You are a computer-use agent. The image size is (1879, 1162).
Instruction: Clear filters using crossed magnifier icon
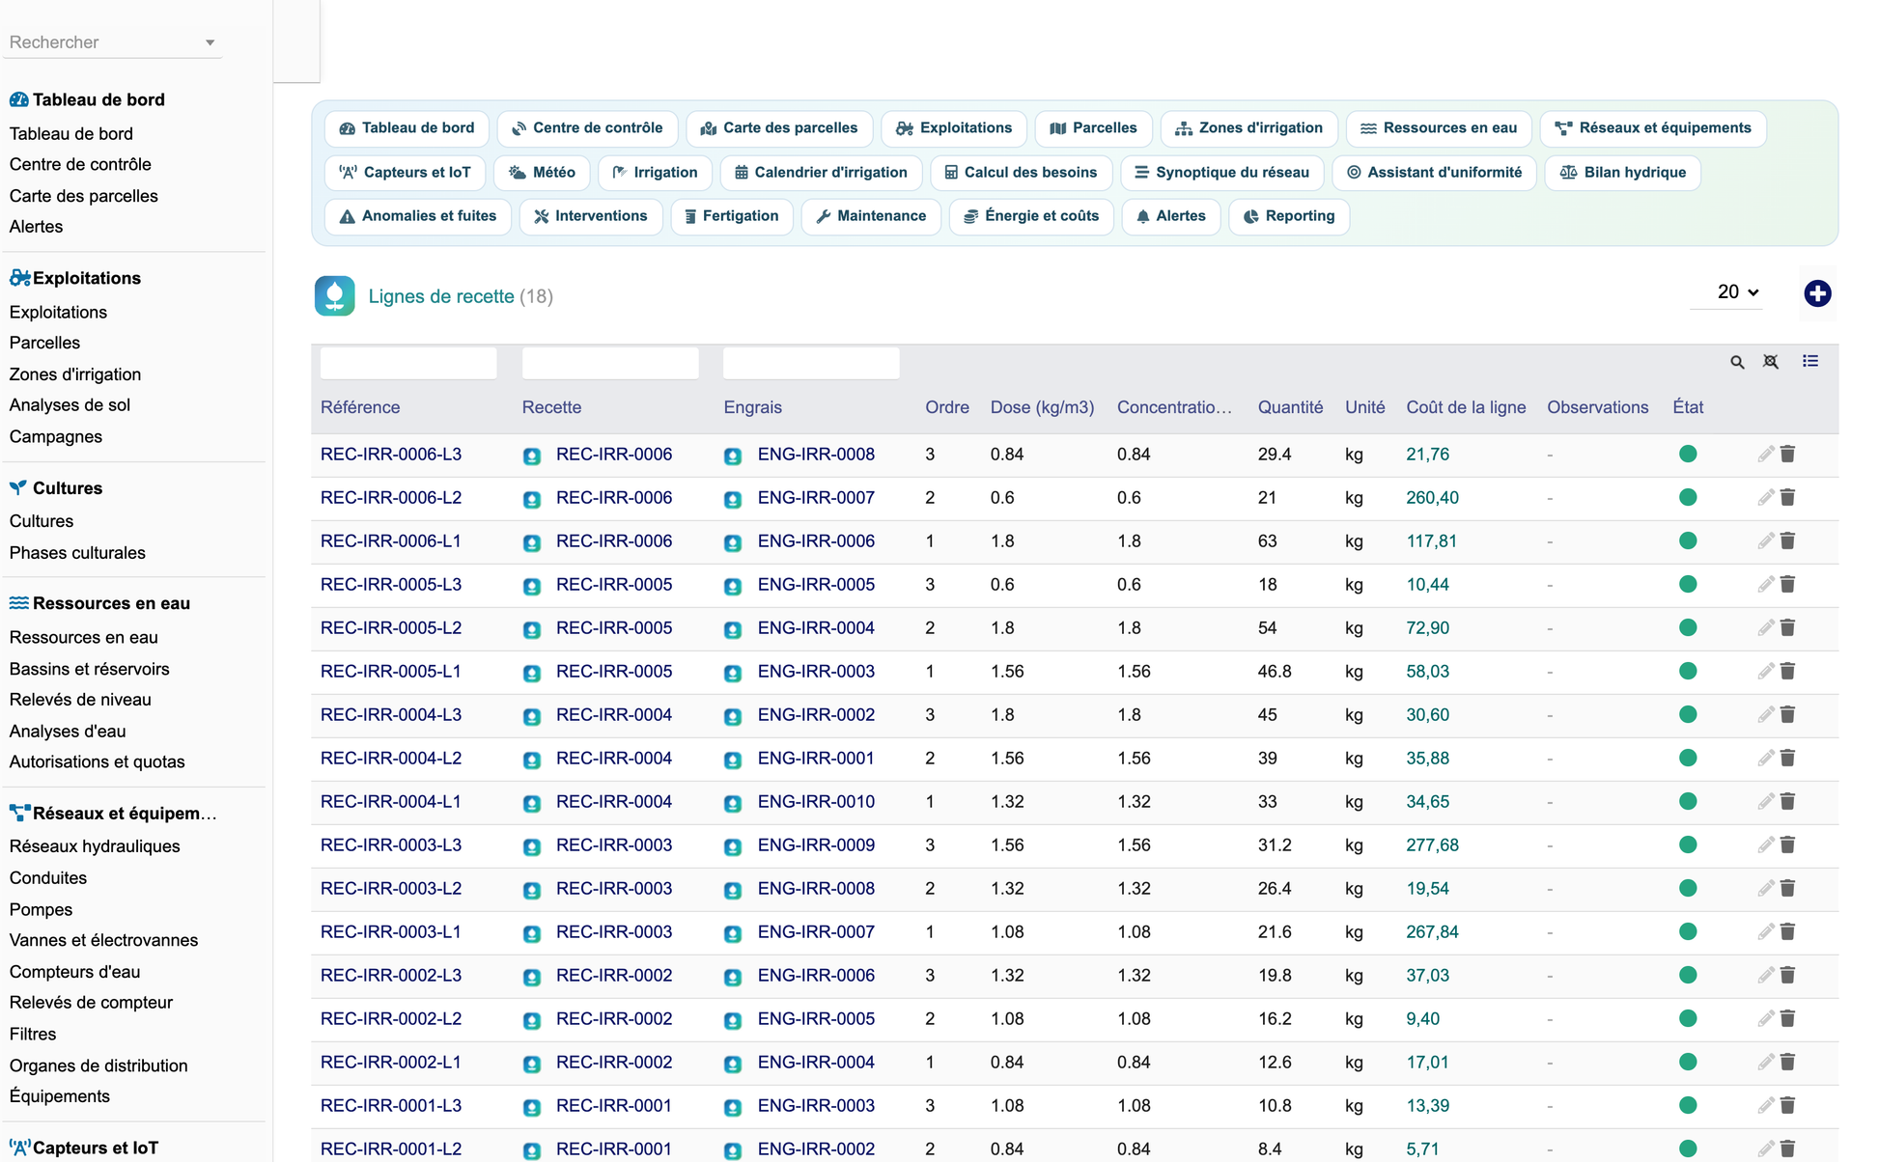1770,362
